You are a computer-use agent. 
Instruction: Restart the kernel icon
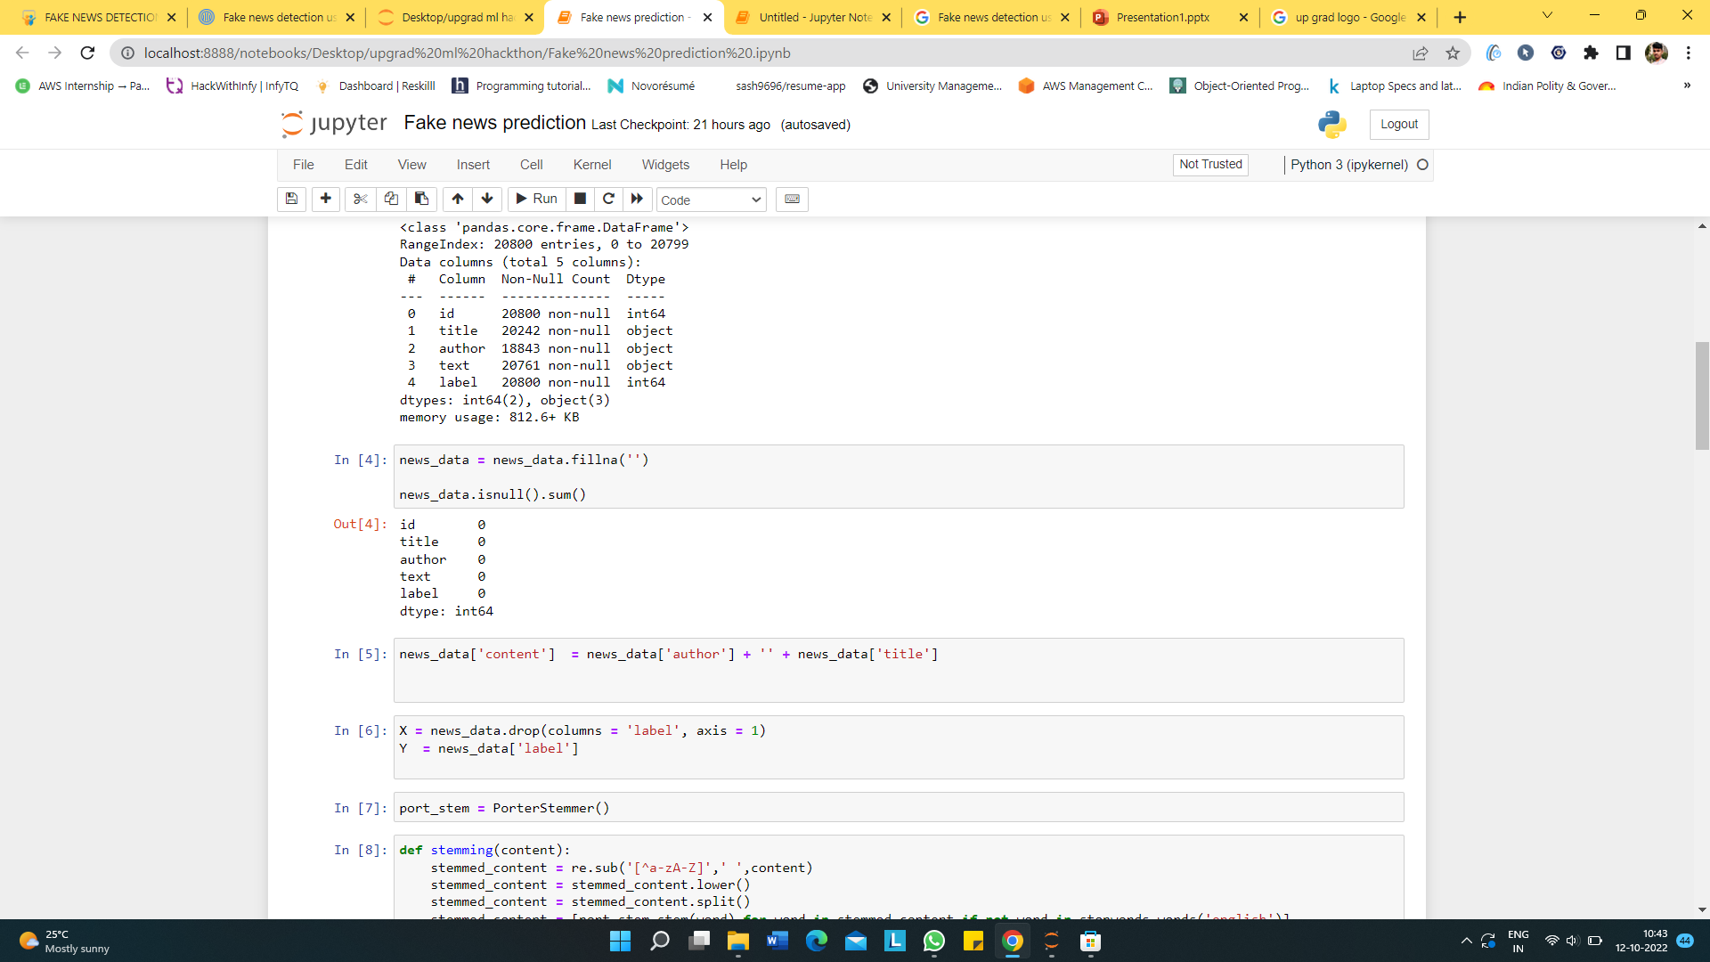608,199
